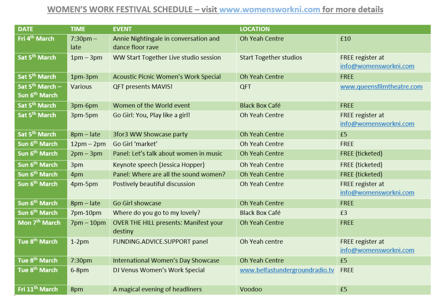Select the QFT presents MAVIS! event cell
Viewport: 442px width, 296px height.
(173, 91)
